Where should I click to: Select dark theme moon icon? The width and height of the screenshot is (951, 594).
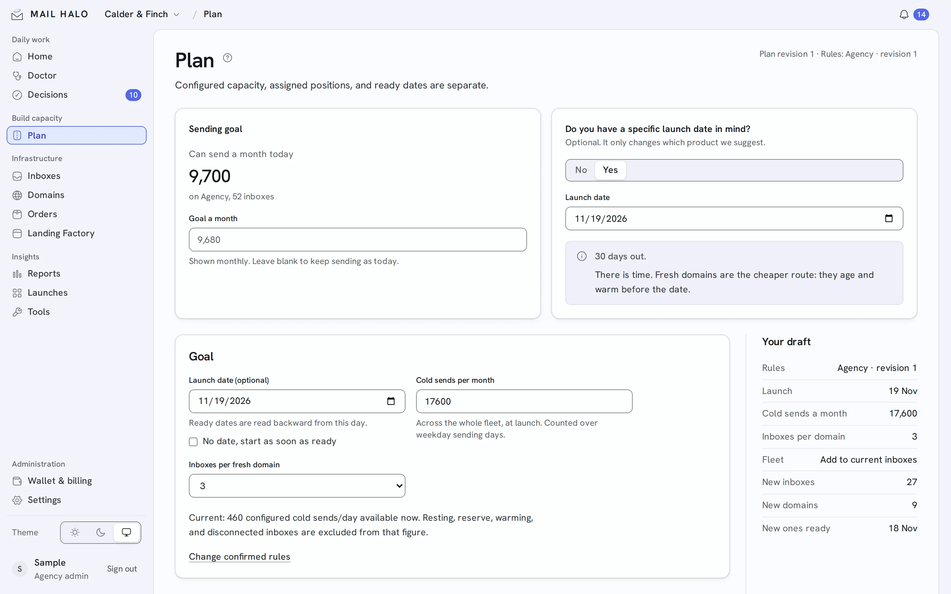point(101,532)
